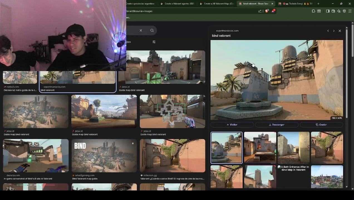354x200 pixels.
Task: Clear the search box with X icon
Action: point(141,31)
